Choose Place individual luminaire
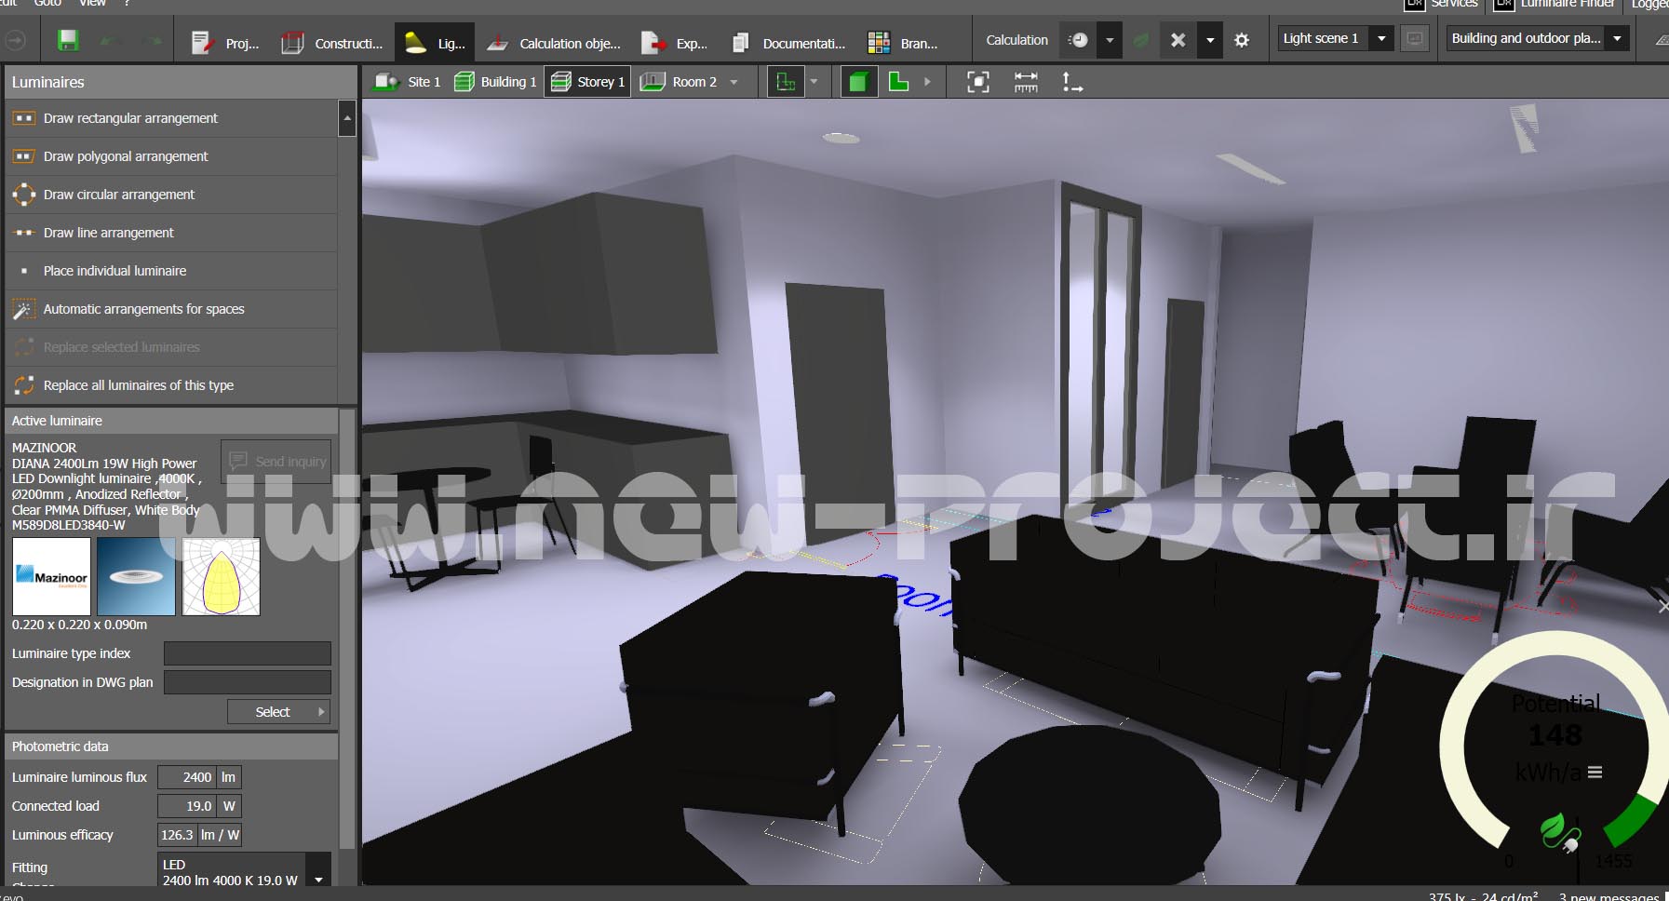The height and width of the screenshot is (901, 1669). pyautogui.click(x=171, y=271)
